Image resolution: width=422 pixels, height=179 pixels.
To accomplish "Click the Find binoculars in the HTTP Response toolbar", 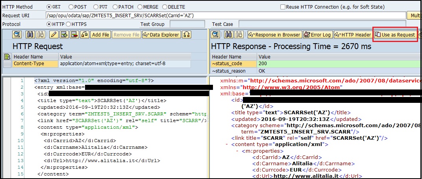I will tap(228, 35).
